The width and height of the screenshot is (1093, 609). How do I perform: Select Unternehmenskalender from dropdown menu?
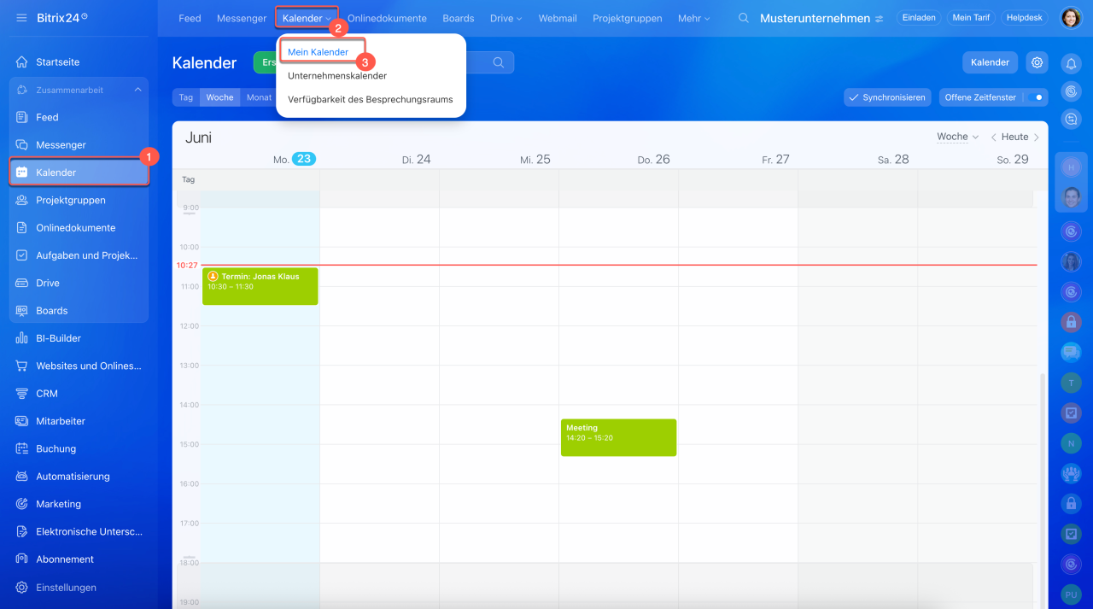point(337,76)
